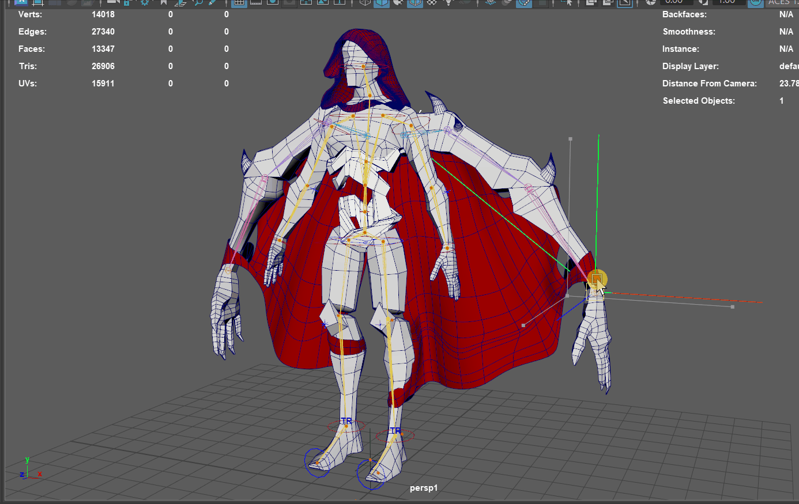Toggle the 2D pan/zoom magnifier icon
Screen dimensions: 799x504
click(199, 2)
